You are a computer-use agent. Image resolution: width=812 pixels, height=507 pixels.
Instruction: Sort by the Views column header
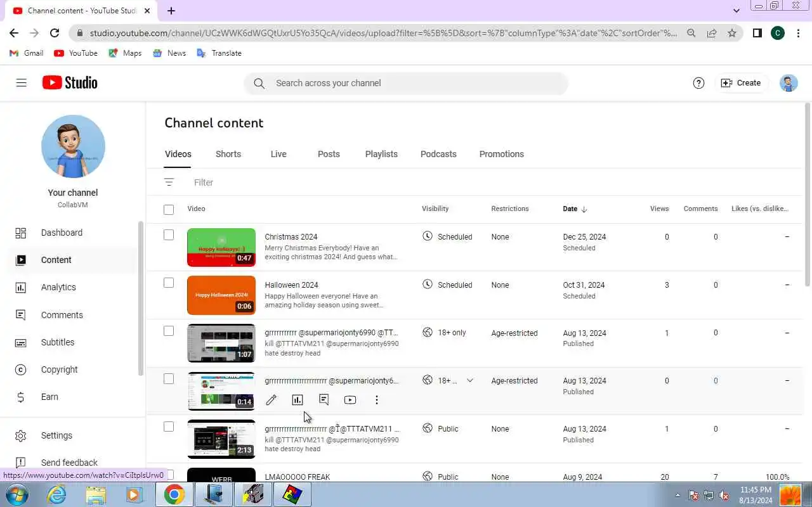[659, 209]
